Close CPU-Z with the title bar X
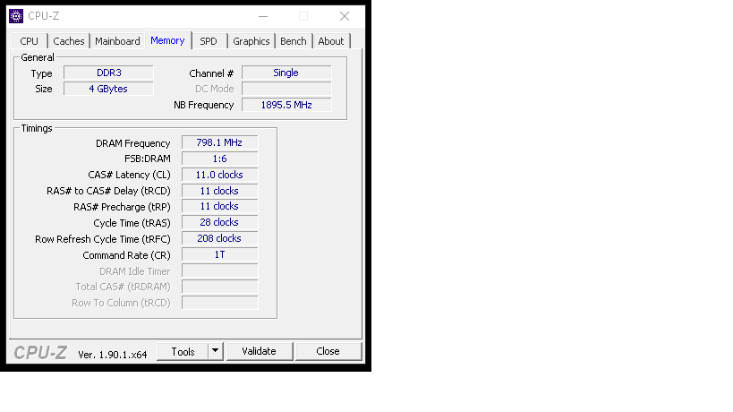 pyautogui.click(x=345, y=16)
